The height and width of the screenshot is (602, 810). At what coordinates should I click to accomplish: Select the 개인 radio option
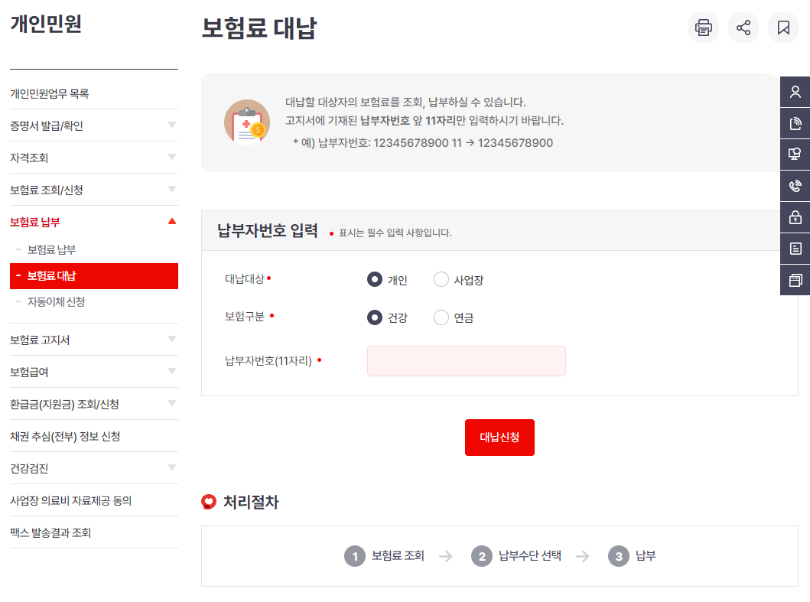click(374, 279)
